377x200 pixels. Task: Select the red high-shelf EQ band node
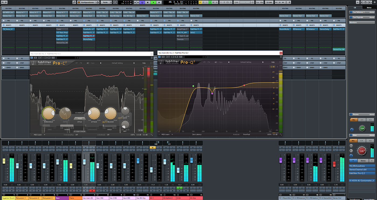244,85
